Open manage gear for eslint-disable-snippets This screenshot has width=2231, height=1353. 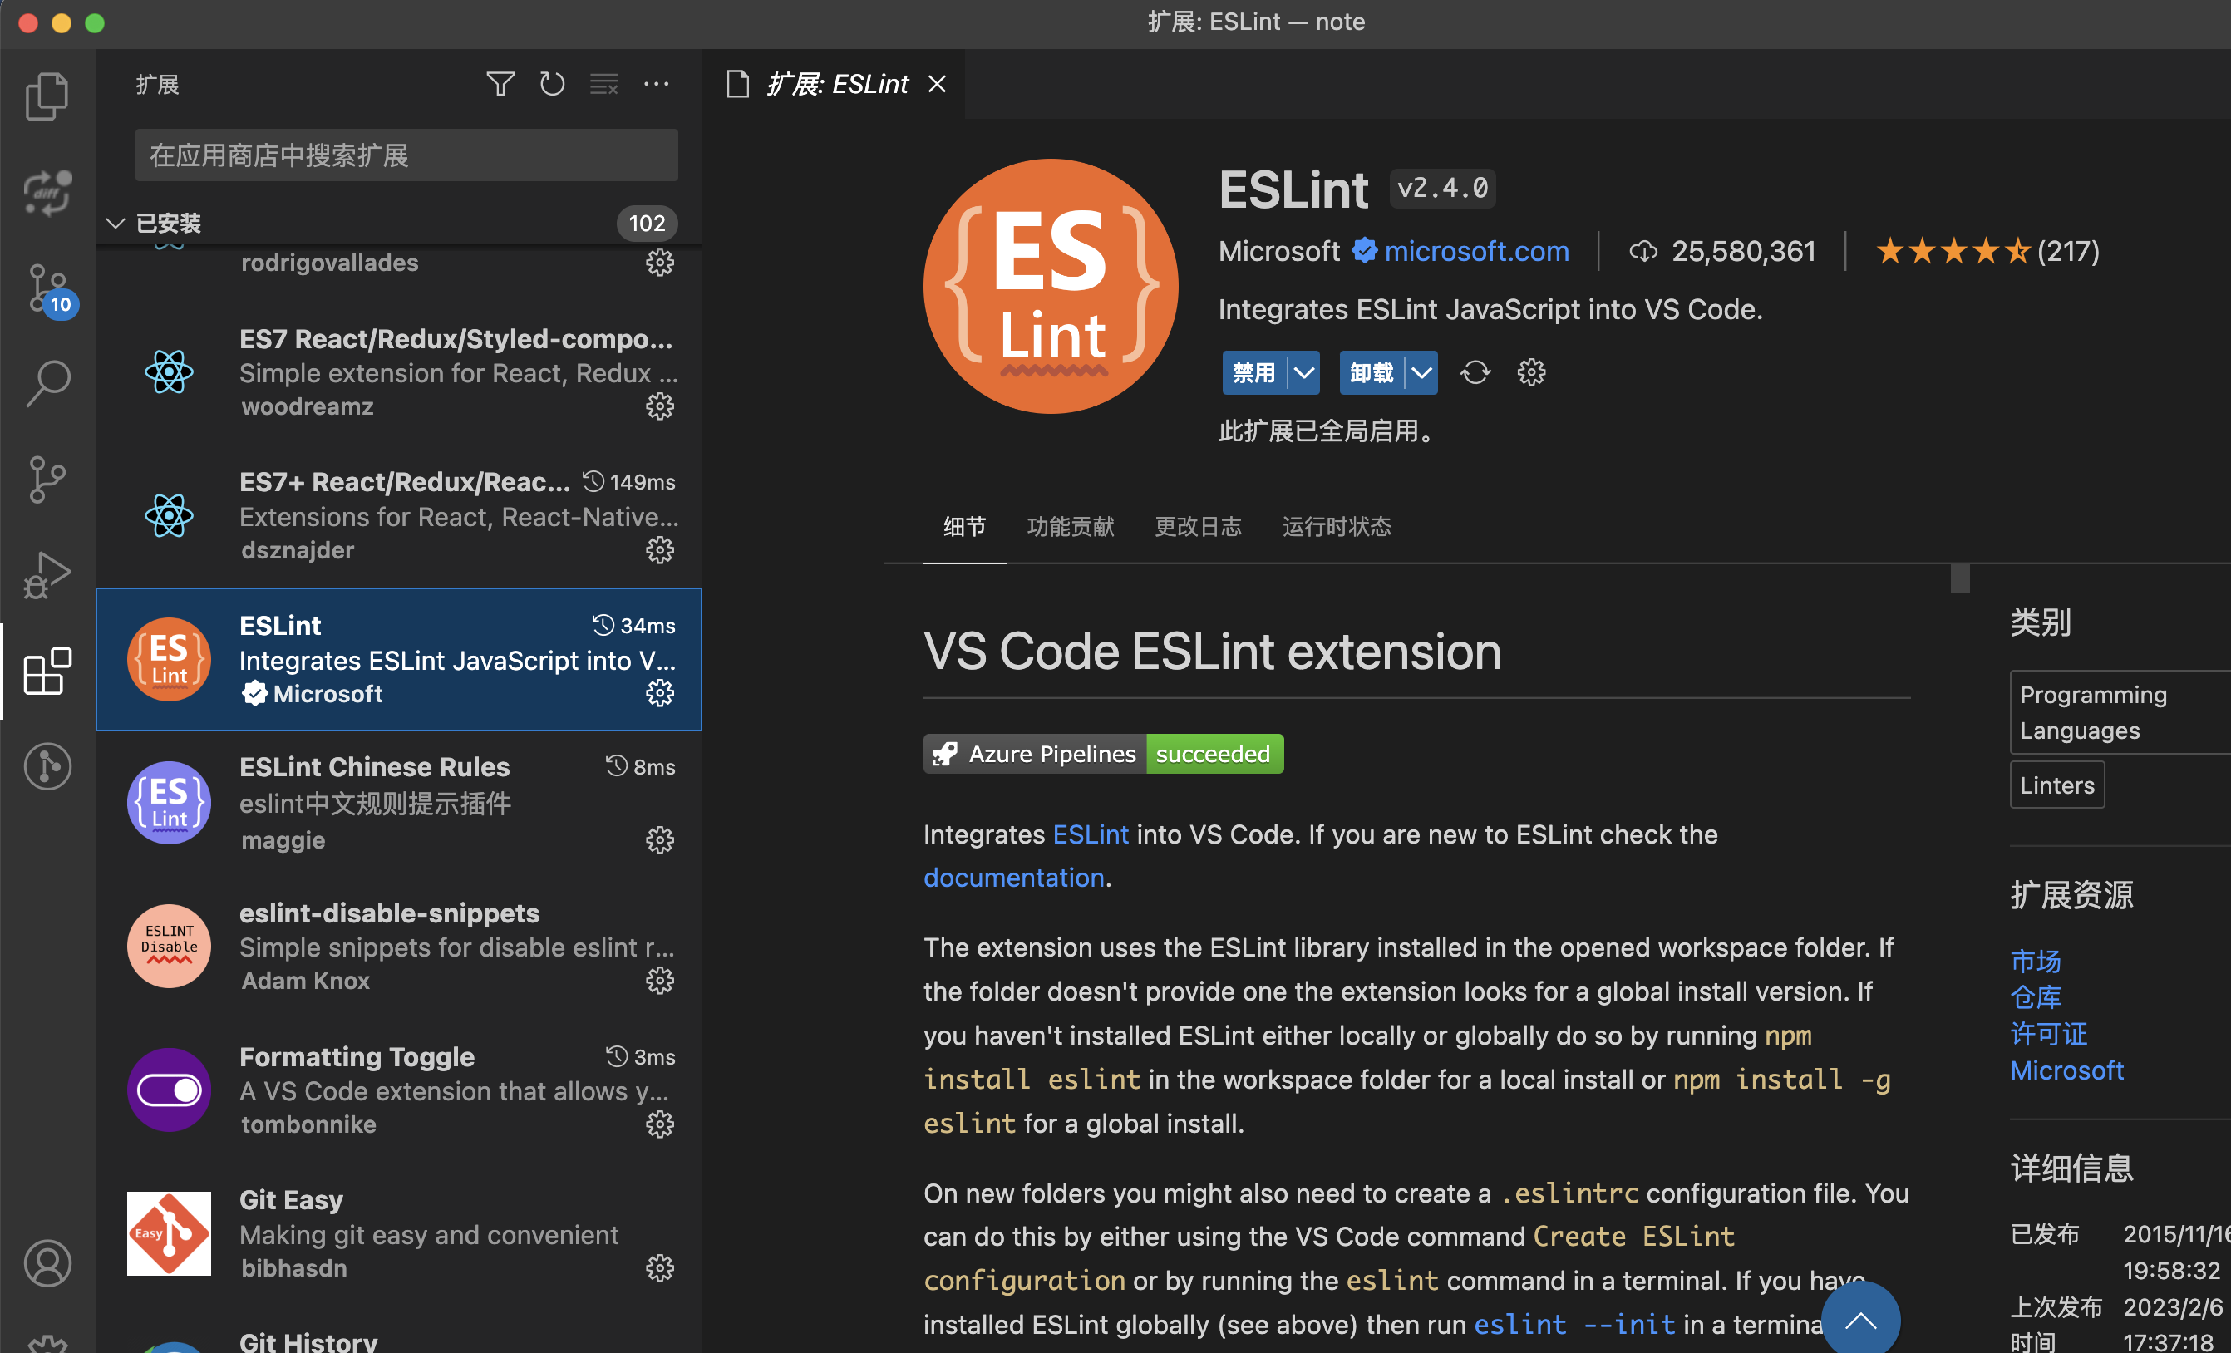[660, 981]
